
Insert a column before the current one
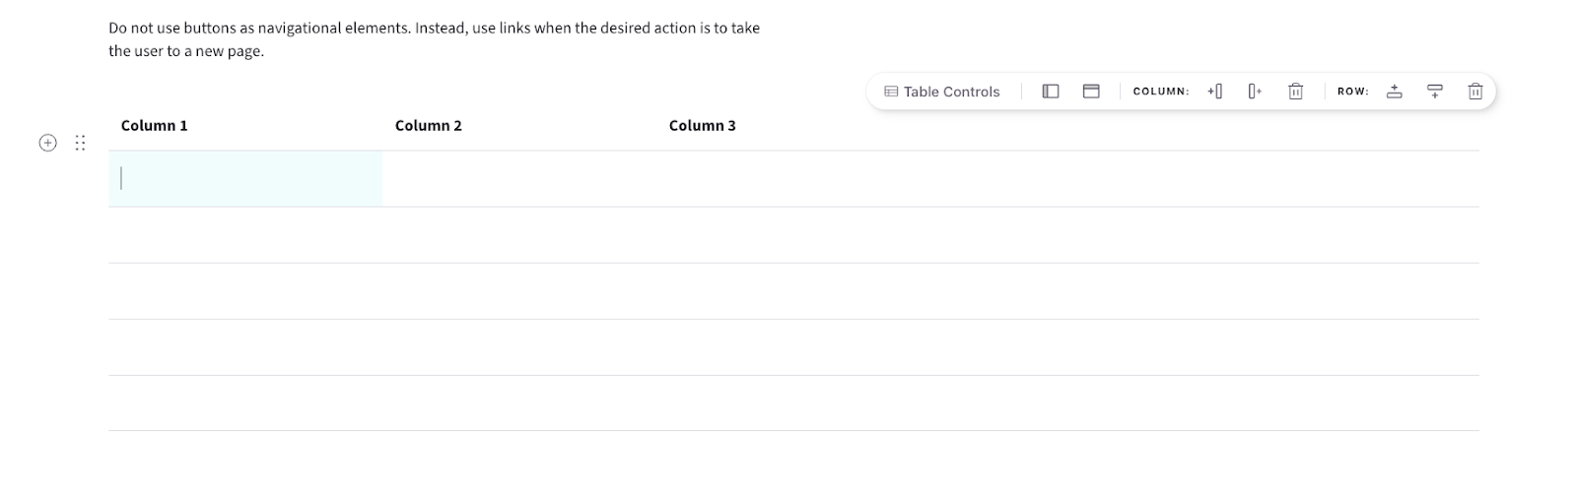click(1215, 92)
